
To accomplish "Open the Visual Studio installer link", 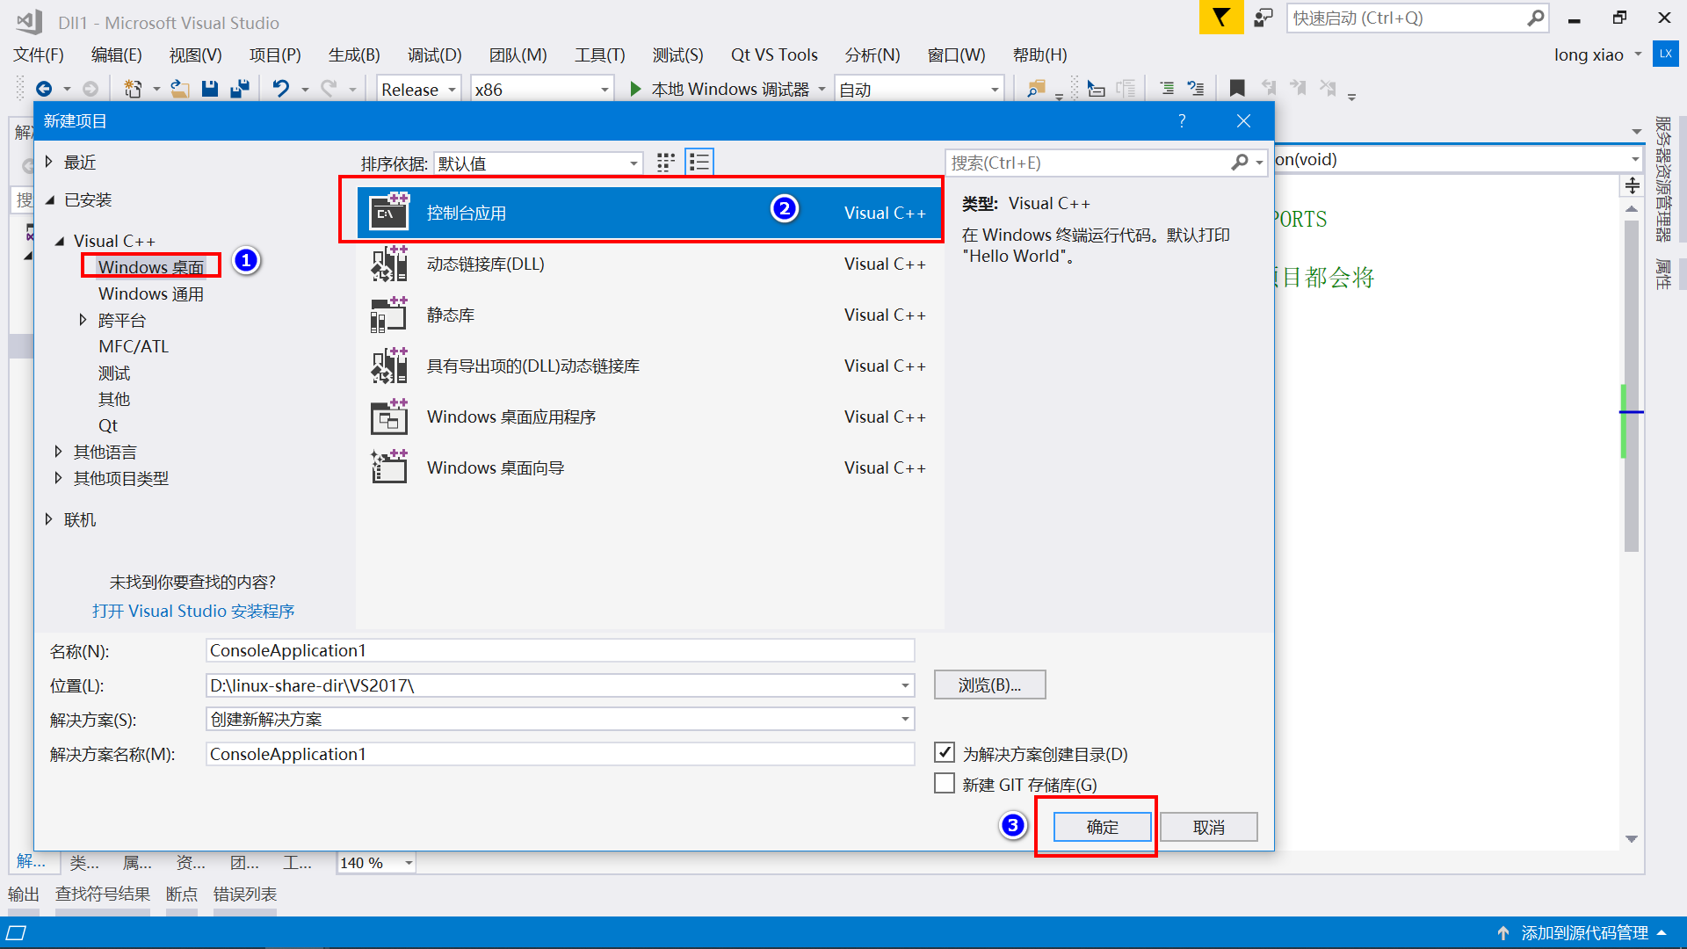I will click(193, 611).
